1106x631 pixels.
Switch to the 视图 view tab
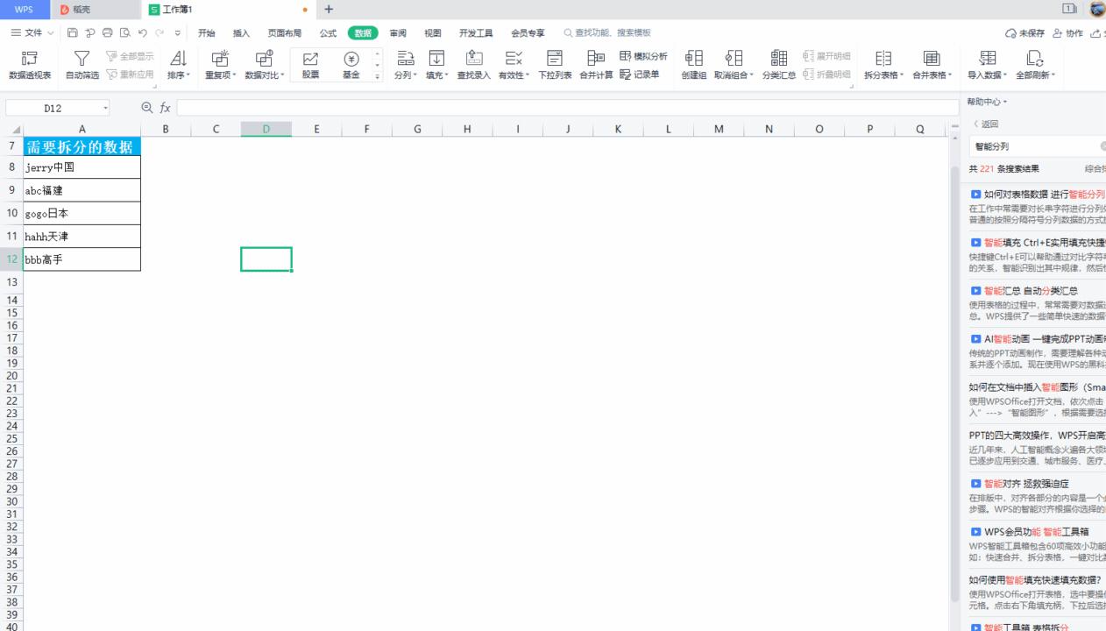point(433,33)
